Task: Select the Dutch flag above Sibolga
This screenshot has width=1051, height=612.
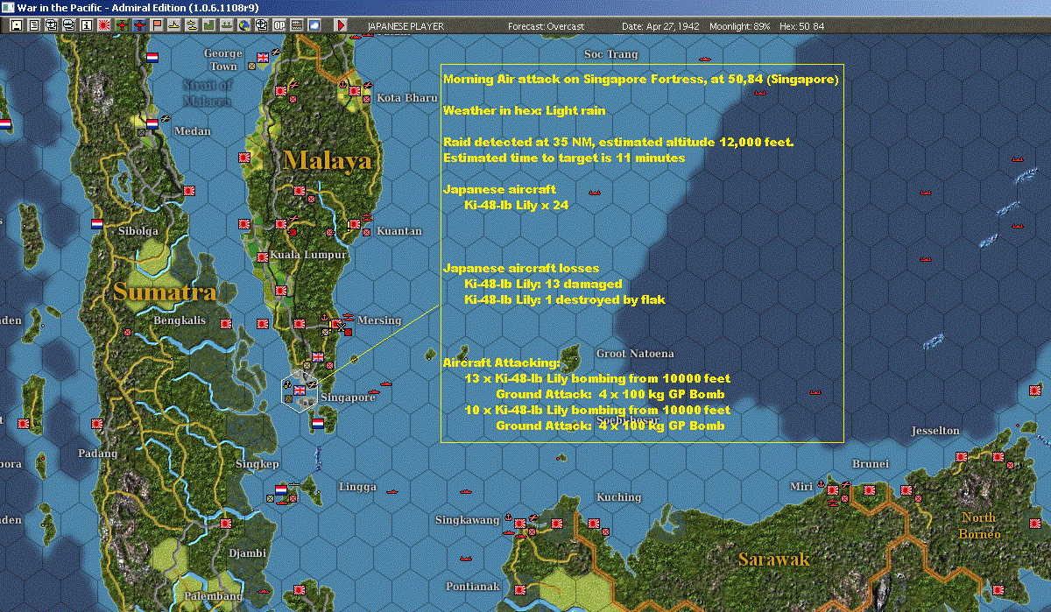Action: pos(96,223)
